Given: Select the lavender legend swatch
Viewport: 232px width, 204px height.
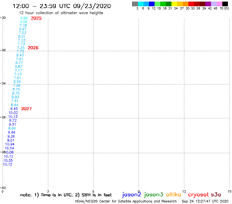Looking at the screenshot, I should [214, 4].
